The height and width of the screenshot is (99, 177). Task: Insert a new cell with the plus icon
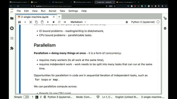(25, 22)
